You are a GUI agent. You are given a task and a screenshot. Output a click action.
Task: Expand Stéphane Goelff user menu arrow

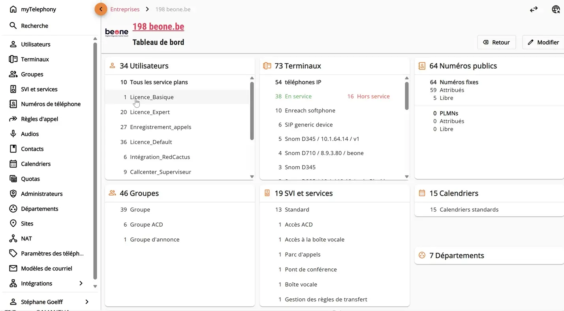[x=87, y=302]
